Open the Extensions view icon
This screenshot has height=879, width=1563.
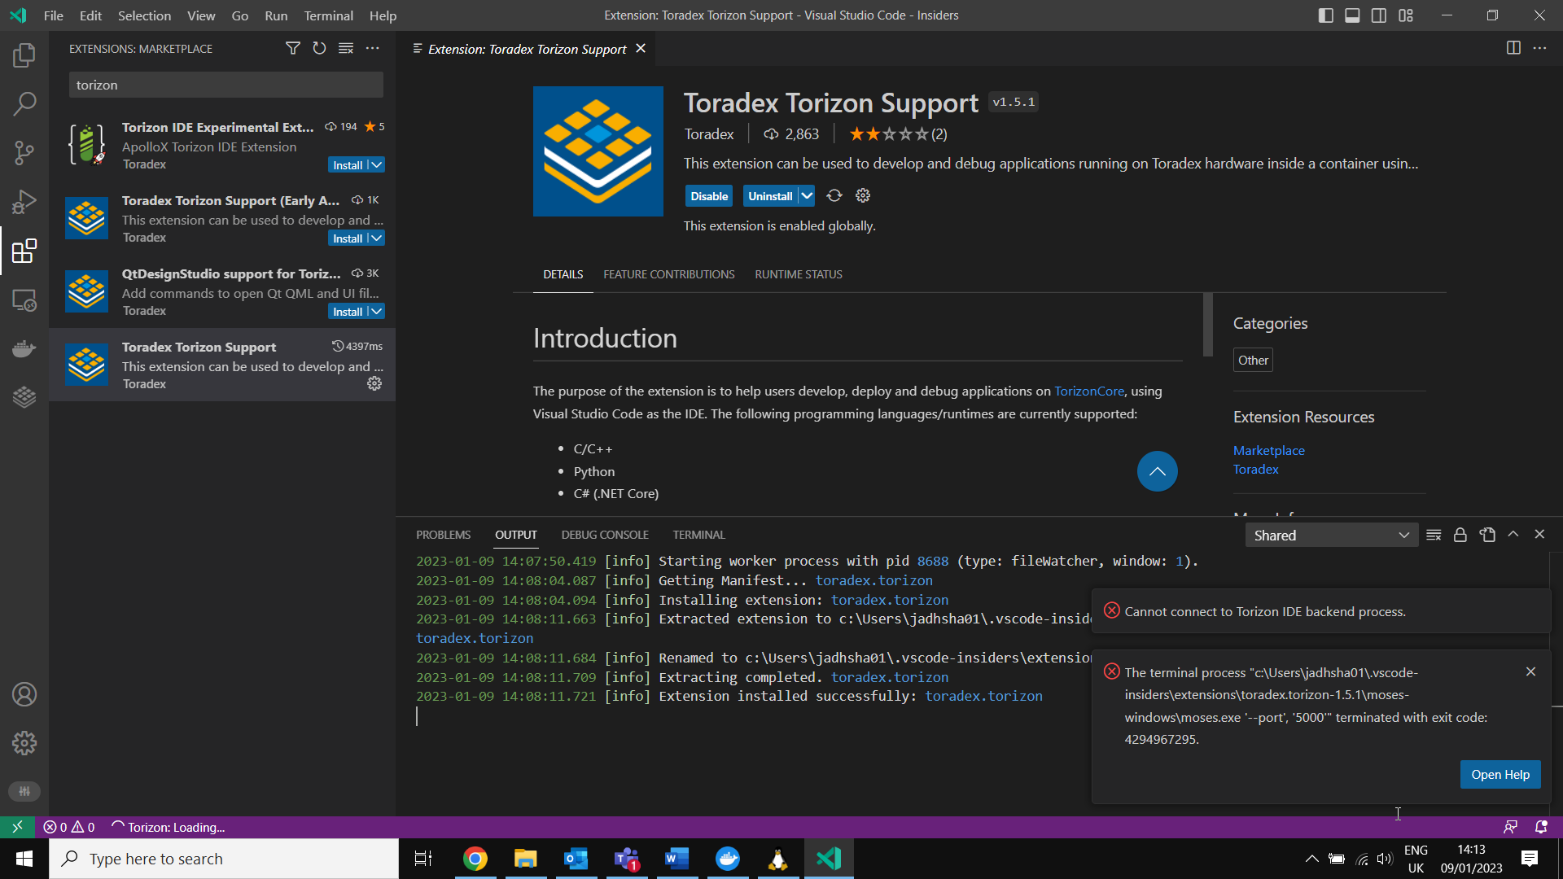pos(24,251)
